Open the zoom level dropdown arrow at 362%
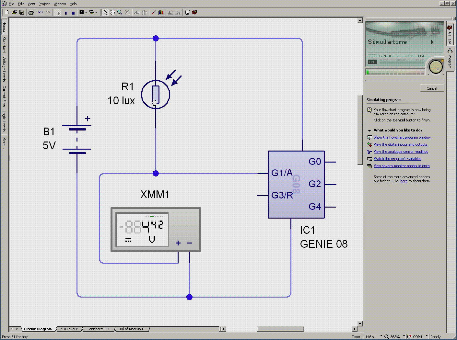Viewport: 457px width, 340px height. (x=404, y=336)
